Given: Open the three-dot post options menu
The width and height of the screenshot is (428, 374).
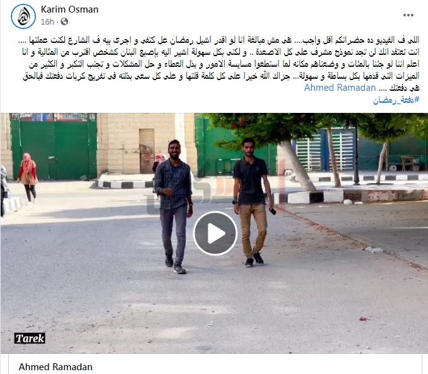Looking at the screenshot, I should tap(408, 15).
